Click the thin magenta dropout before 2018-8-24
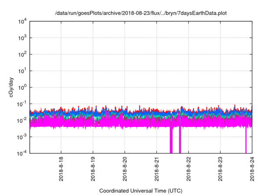The width and height of the screenshot is (278, 195). coord(246,140)
